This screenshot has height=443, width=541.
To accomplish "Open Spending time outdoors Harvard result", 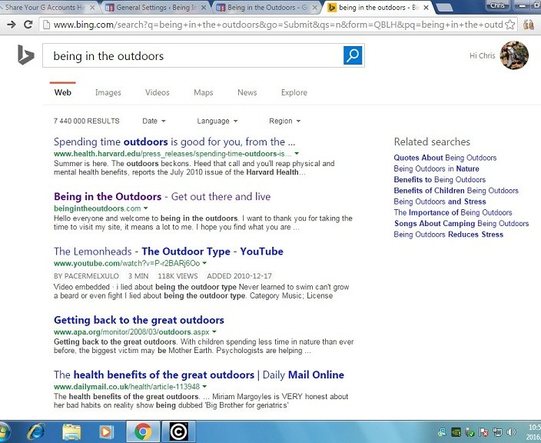I will [174, 142].
